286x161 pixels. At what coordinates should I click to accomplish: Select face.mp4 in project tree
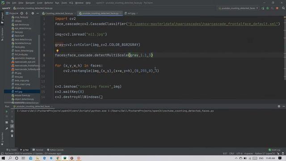click(19, 36)
